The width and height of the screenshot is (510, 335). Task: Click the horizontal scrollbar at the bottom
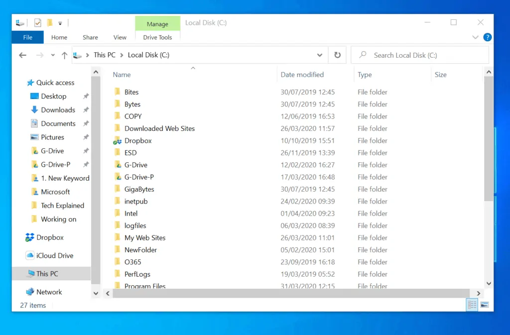pos(289,293)
